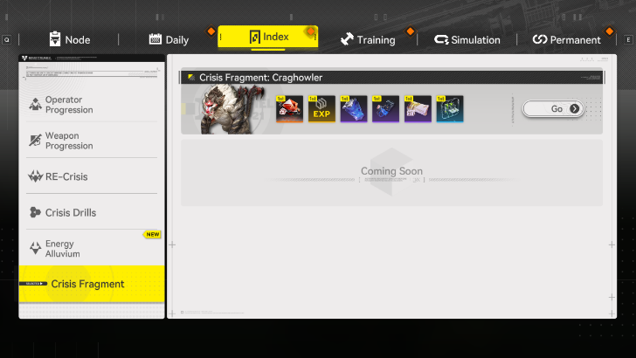Open Energy Alluvium category
The height and width of the screenshot is (358, 636).
click(92, 248)
